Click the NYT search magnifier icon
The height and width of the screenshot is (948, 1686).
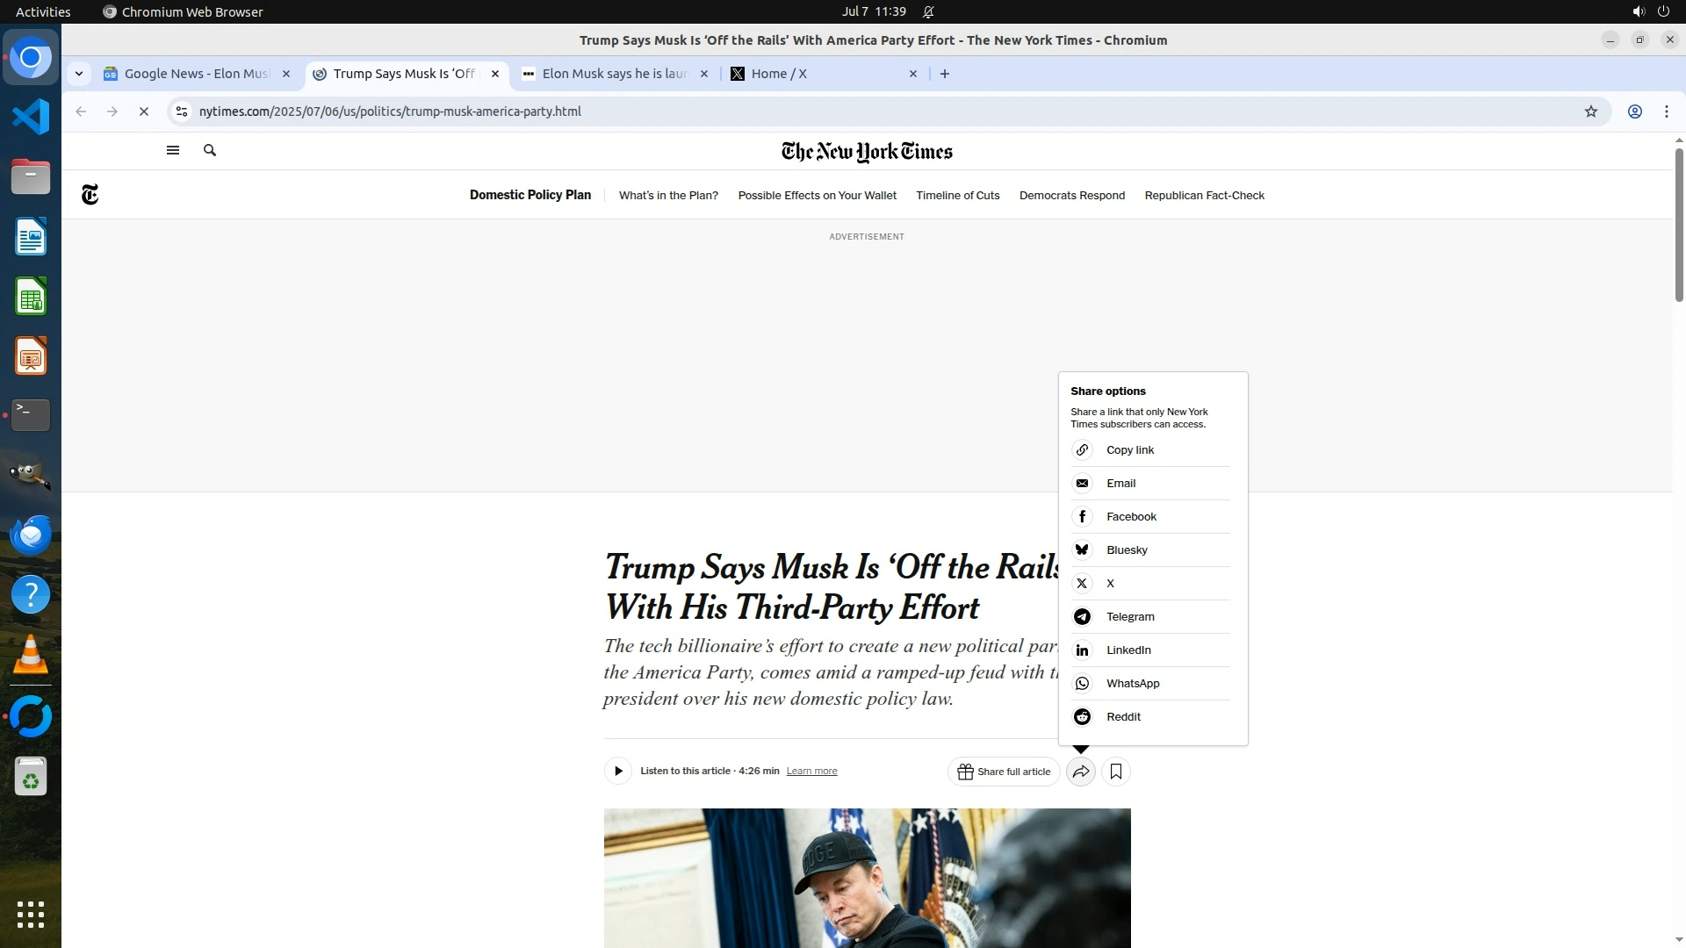(210, 150)
